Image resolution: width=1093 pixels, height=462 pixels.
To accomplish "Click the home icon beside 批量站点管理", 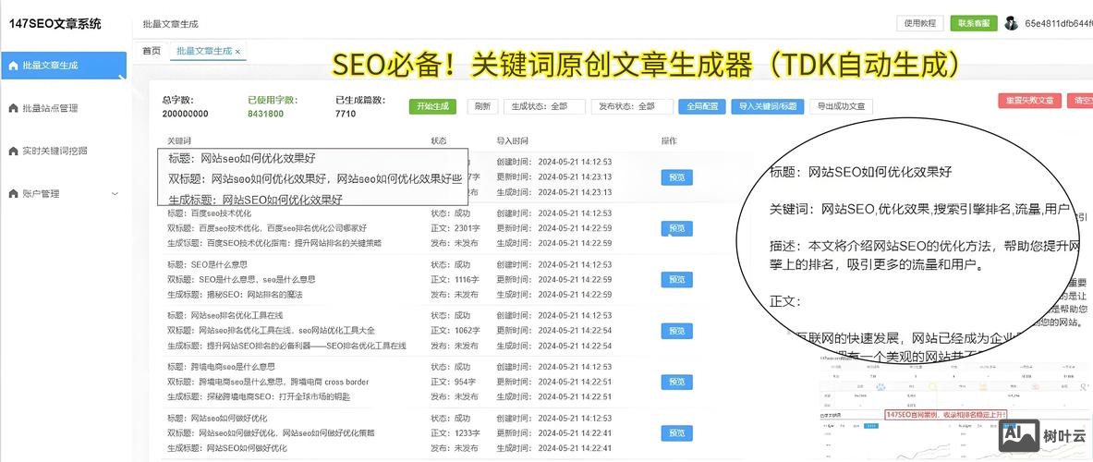I will point(13,109).
